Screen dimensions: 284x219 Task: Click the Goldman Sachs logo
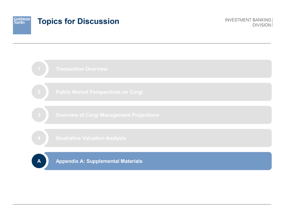click(x=22, y=25)
